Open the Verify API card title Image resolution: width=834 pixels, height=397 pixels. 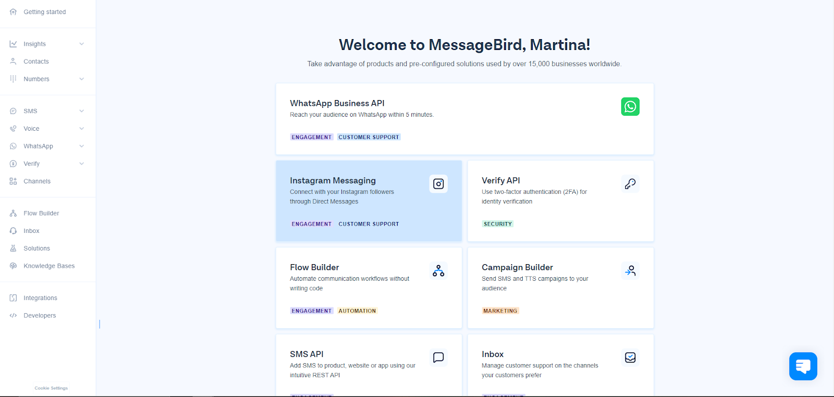point(501,180)
